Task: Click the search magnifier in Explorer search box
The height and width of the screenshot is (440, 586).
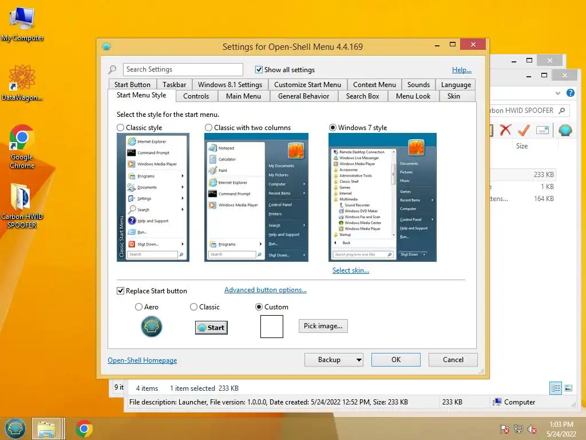Action: [x=562, y=111]
